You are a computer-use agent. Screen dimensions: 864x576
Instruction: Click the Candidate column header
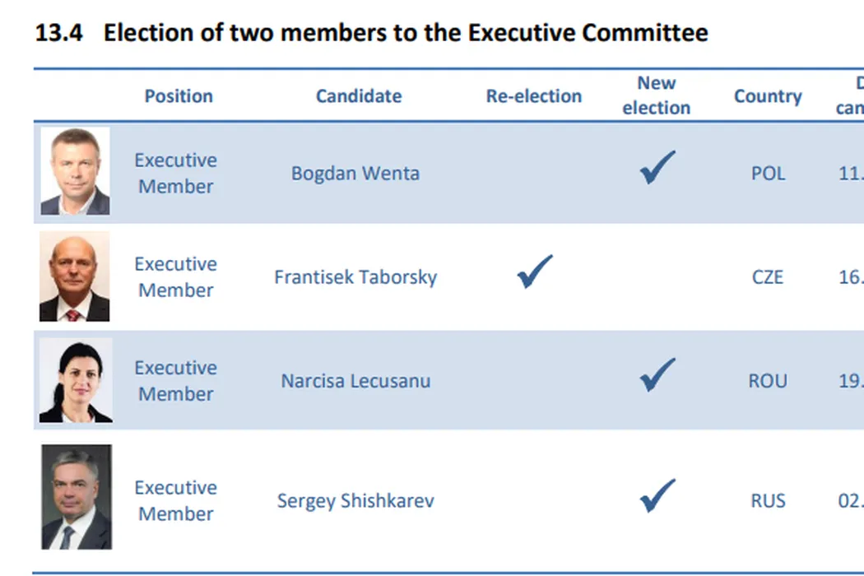359,96
